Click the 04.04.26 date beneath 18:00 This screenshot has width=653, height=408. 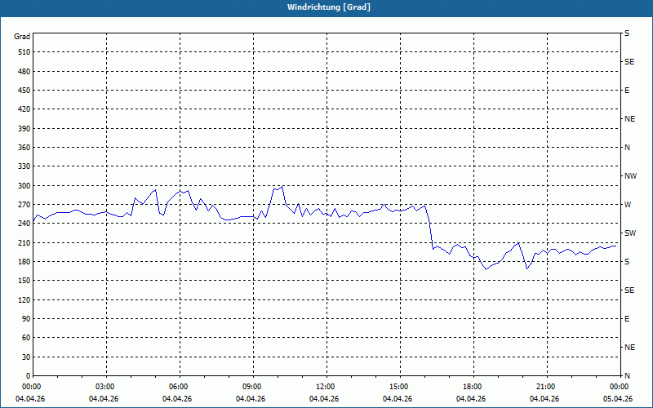(471, 399)
